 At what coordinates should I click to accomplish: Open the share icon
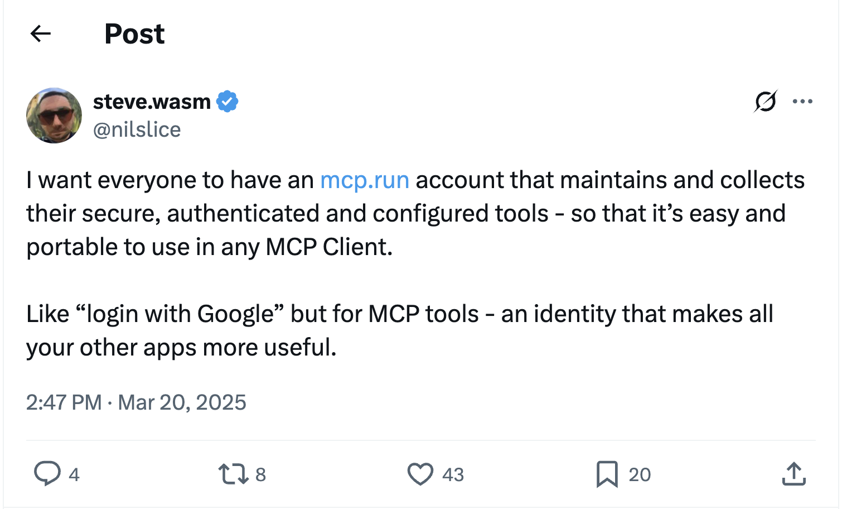pyautogui.click(x=794, y=474)
